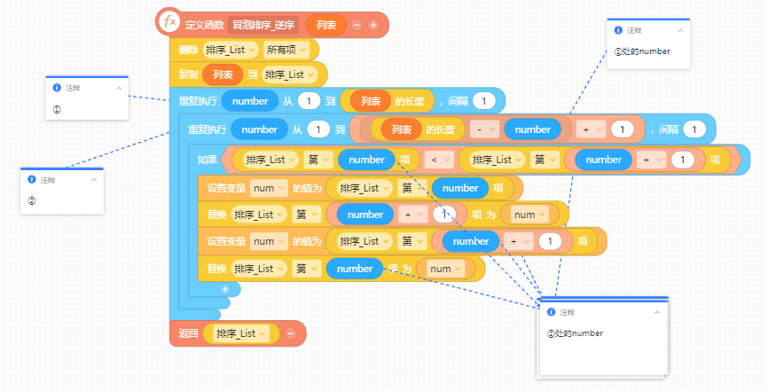Click 列表 的长度 block in outer loop
The width and height of the screenshot is (767, 391).
pyautogui.click(x=387, y=101)
